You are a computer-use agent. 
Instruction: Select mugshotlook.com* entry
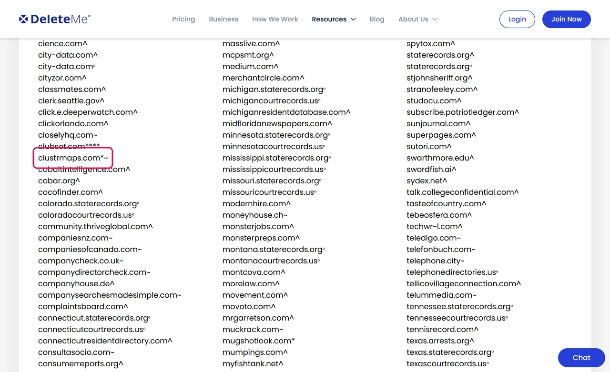pos(259,341)
